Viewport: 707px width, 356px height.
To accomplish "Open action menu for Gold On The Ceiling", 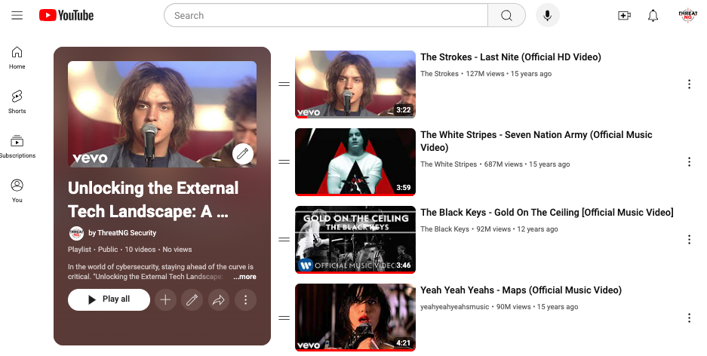I will pos(689,239).
